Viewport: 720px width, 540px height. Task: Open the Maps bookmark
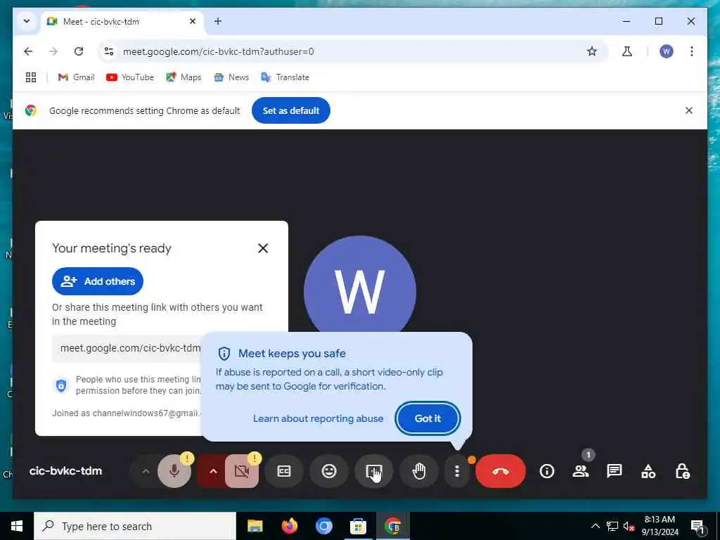click(x=184, y=77)
